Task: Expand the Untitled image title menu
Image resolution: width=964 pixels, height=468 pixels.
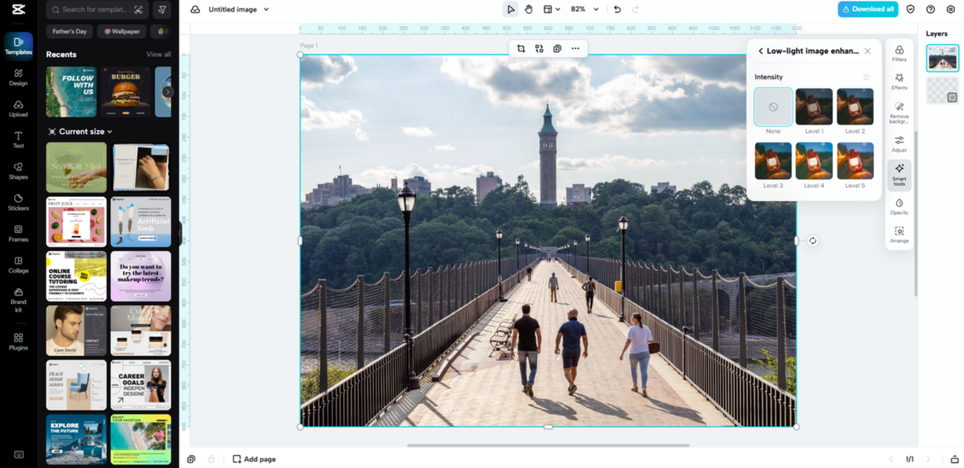Action: click(x=266, y=9)
